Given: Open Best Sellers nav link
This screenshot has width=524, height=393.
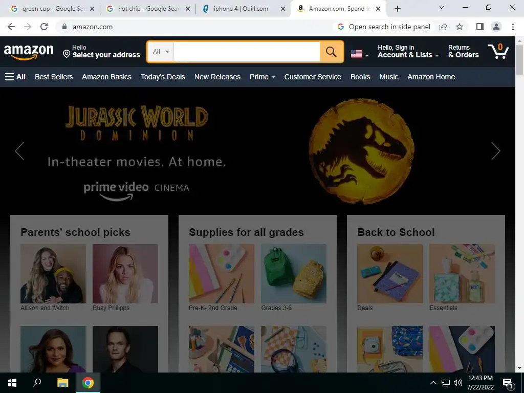Looking at the screenshot, I should 54,77.
